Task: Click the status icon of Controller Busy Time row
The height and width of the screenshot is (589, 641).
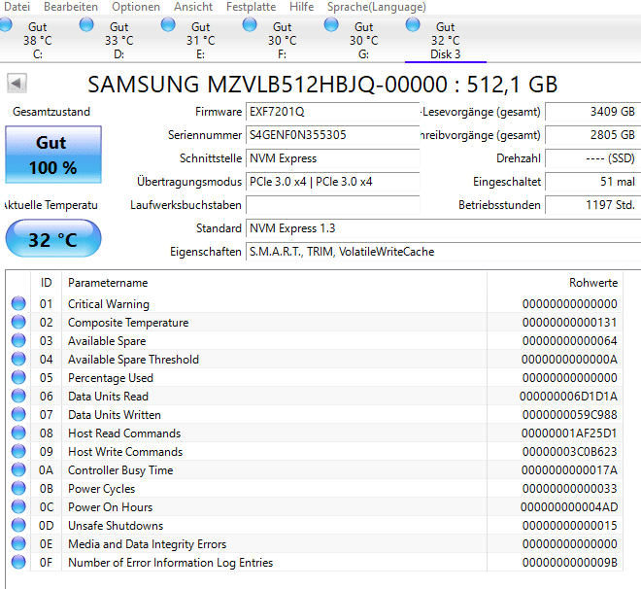Action: pyautogui.click(x=18, y=469)
